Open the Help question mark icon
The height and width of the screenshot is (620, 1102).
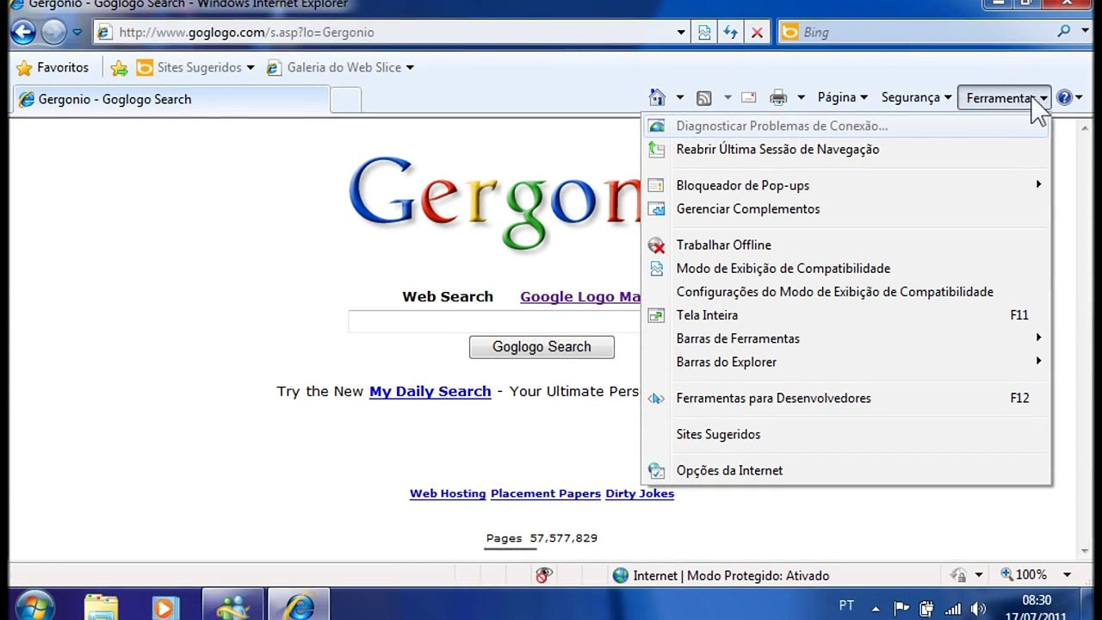point(1064,97)
